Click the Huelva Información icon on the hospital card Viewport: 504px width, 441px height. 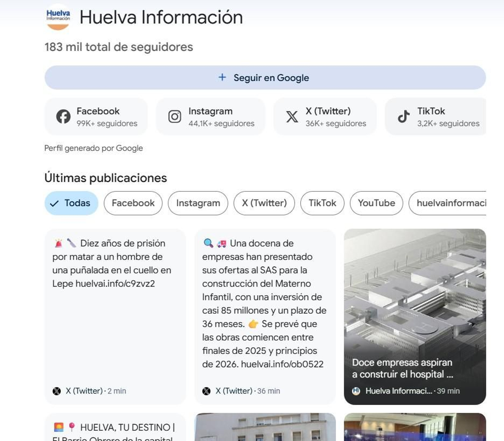(356, 391)
